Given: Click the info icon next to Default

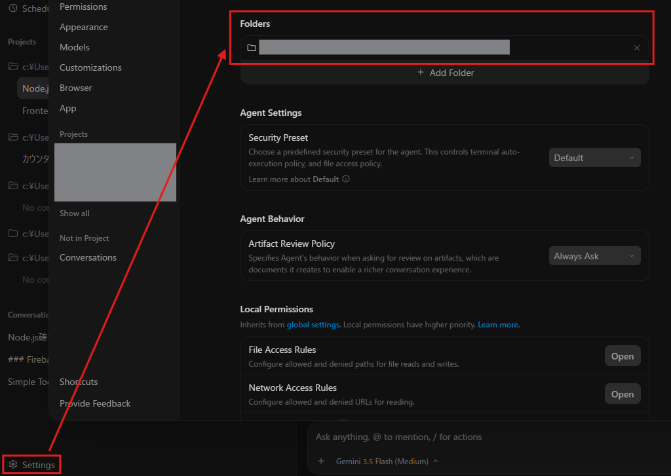Looking at the screenshot, I should coord(346,179).
